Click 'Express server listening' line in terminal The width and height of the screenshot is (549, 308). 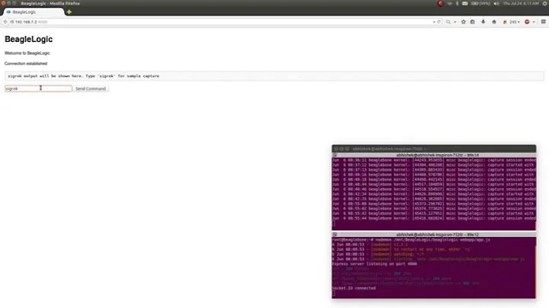(374, 264)
